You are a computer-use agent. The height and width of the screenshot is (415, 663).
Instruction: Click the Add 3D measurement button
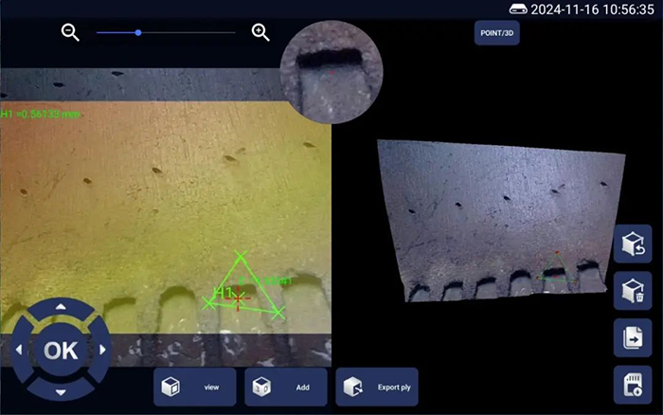tap(285, 387)
